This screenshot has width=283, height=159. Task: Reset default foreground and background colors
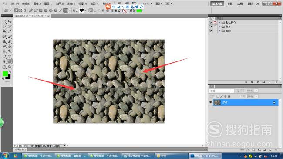[x=3, y=78]
